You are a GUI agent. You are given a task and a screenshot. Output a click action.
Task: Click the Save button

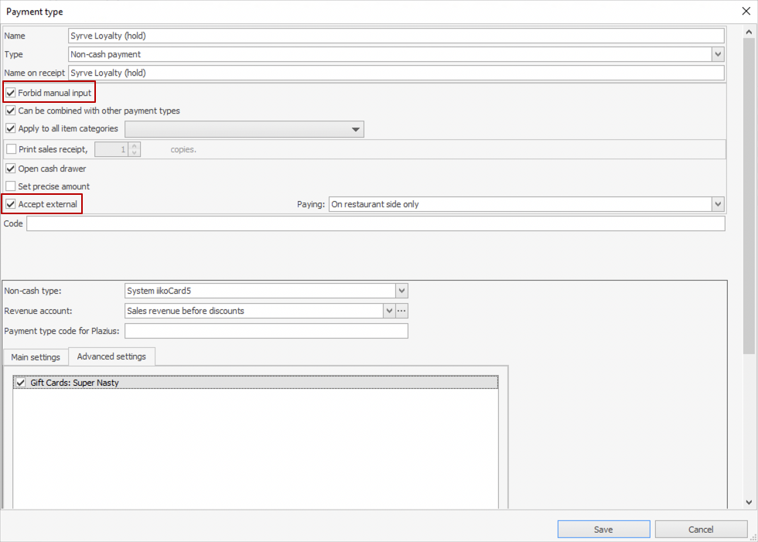603,530
